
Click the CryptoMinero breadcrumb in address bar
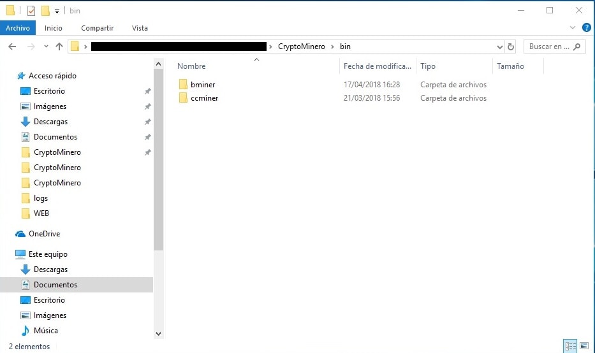pyautogui.click(x=301, y=47)
